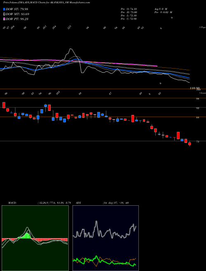
Task: Click the chart title mentioning AKANKSHA_SM MunafaSutra.com
Action: click(47, 2)
